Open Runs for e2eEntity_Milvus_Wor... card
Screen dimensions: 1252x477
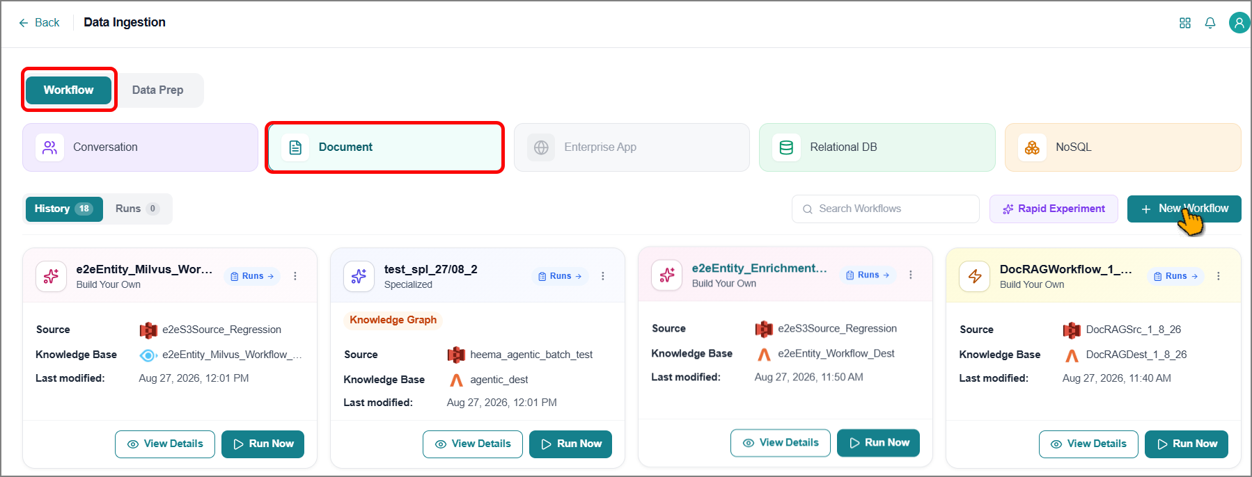[252, 276]
